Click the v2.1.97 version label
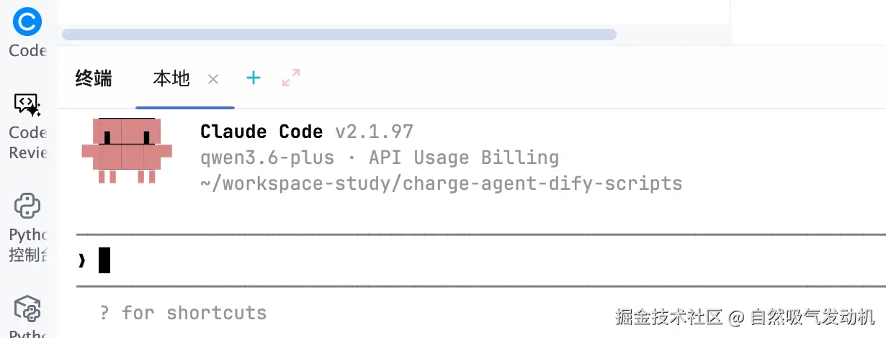The image size is (886, 338). pos(375,132)
